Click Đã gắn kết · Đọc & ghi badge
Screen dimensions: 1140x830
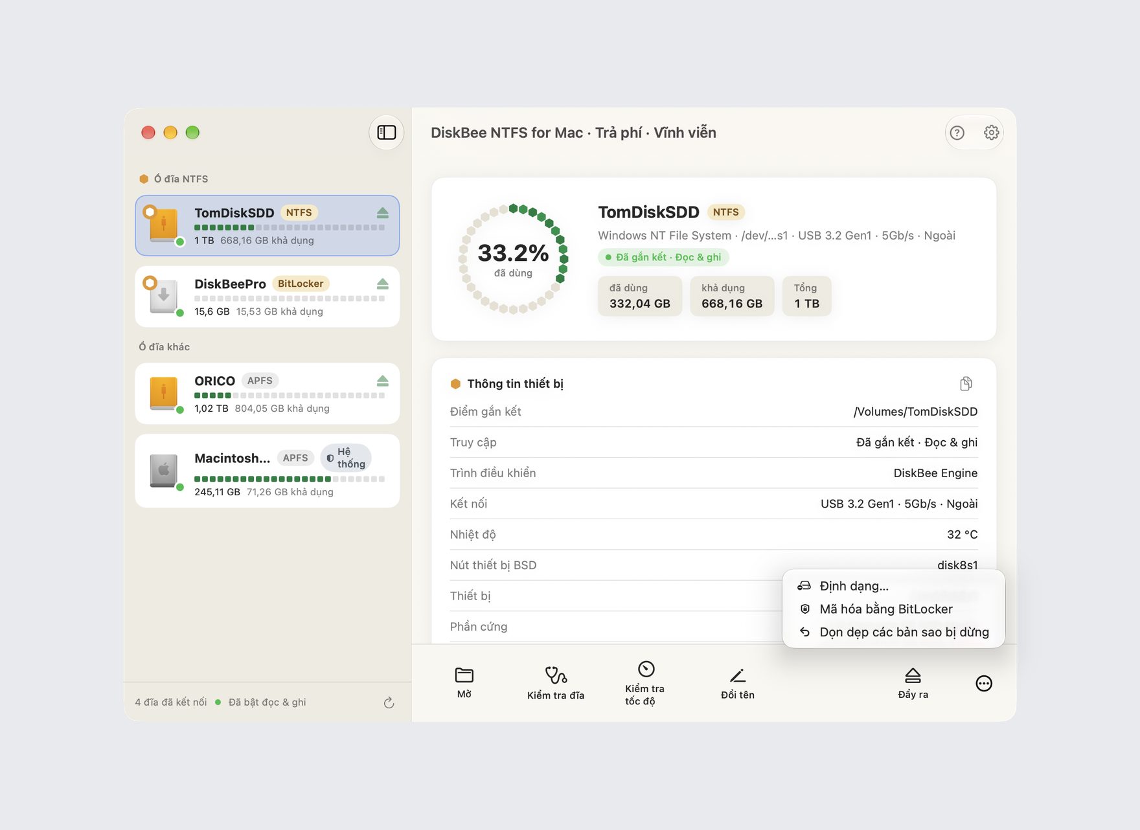(663, 257)
